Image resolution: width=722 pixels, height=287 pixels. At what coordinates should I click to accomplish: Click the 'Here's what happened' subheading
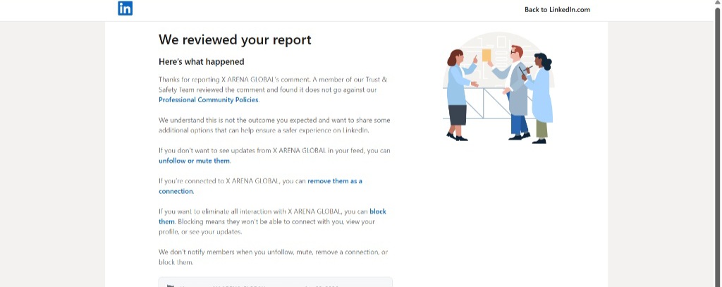(201, 62)
